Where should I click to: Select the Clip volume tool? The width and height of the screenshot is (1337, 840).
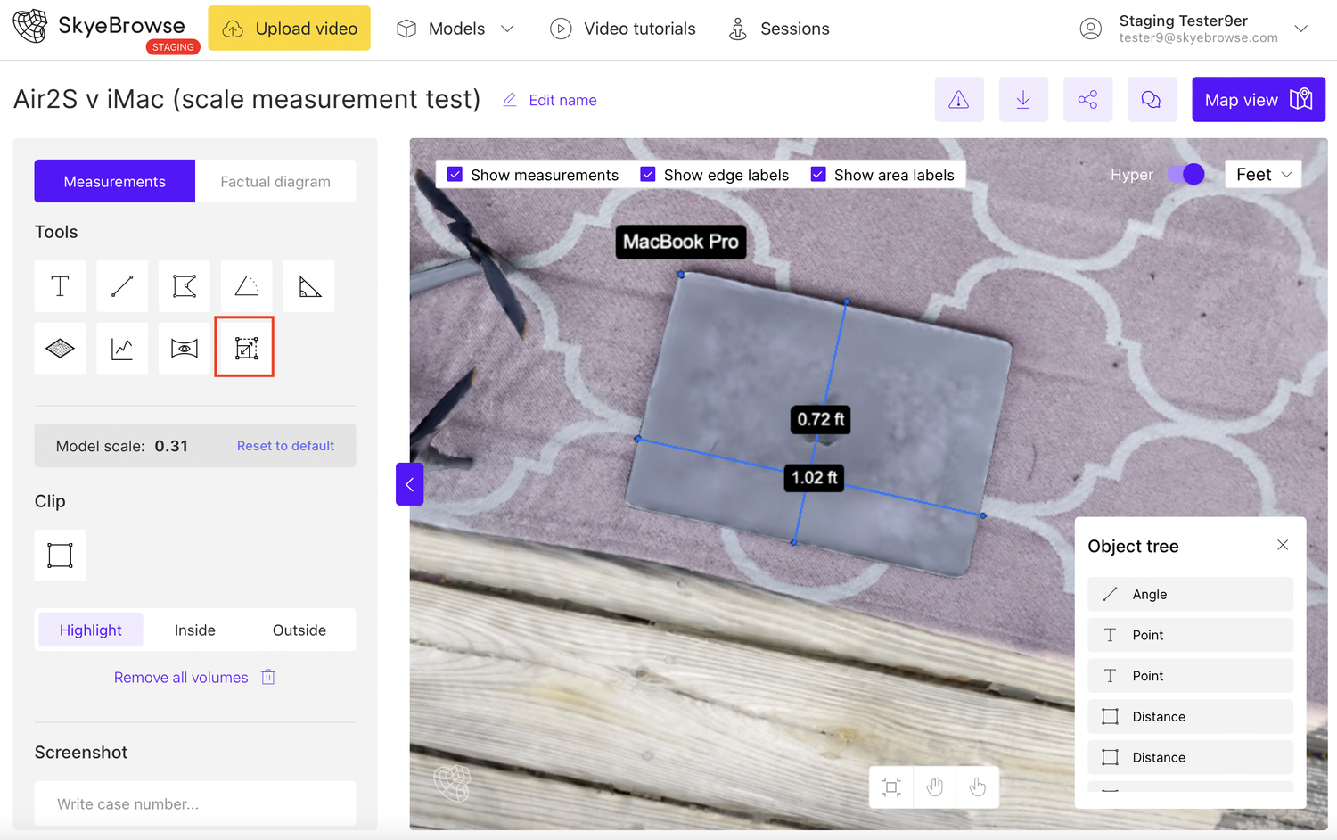(x=60, y=555)
